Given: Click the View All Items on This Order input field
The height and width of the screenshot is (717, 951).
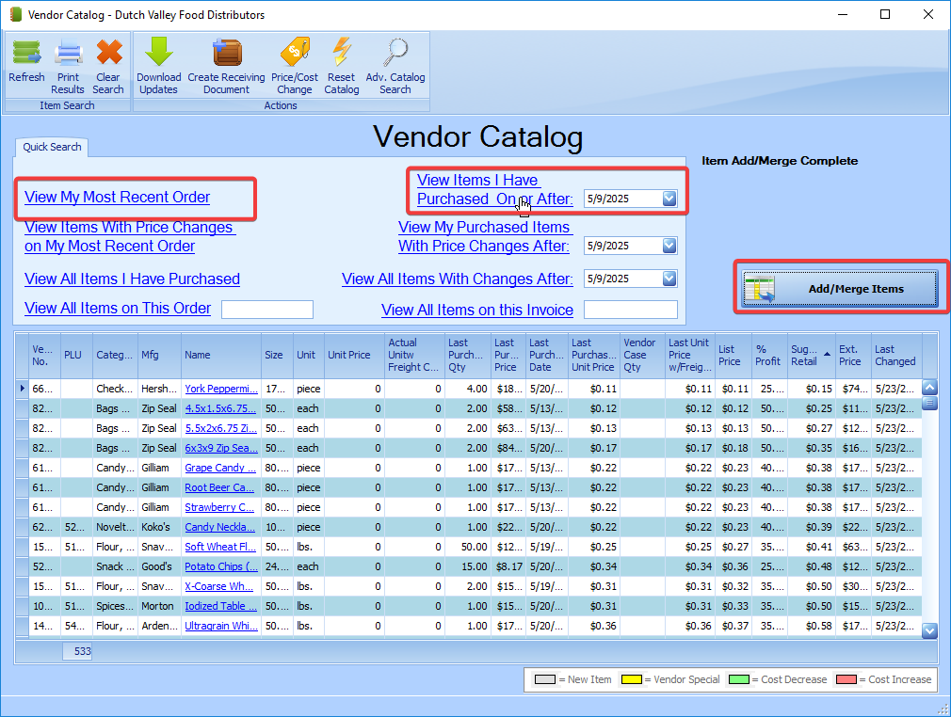Looking at the screenshot, I should (267, 310).
